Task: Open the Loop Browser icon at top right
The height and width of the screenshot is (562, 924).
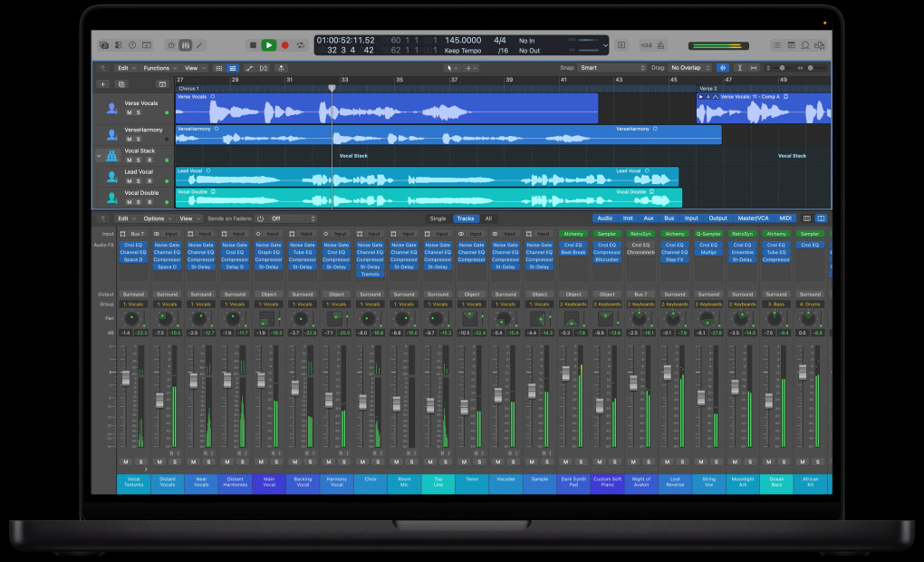Action: (804, 45)
